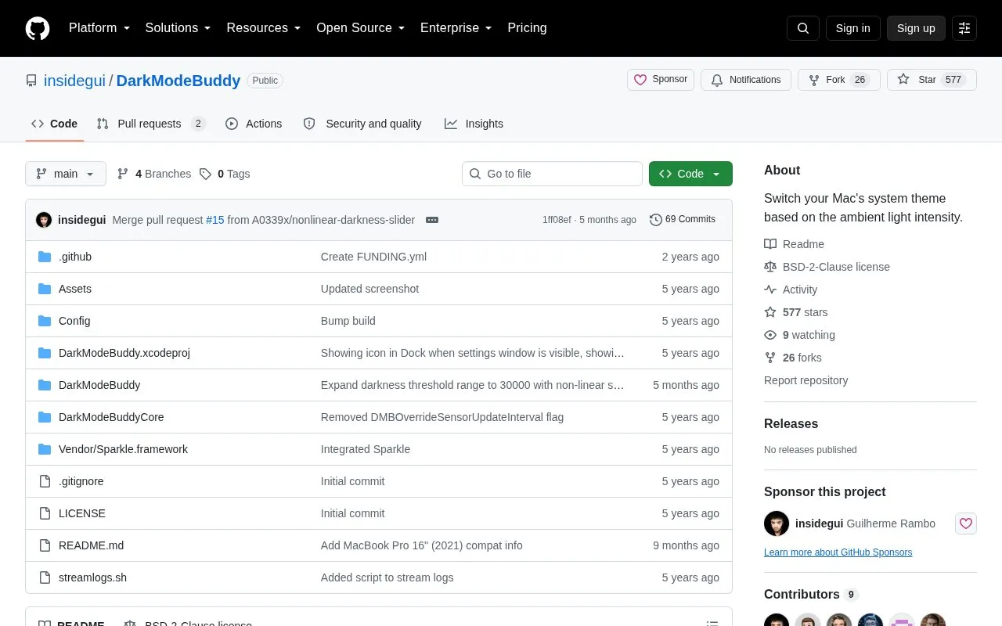
Task: Click insidegui avatar under Sponsor this project
Action: pyautogui.click(x=777, y=523)
